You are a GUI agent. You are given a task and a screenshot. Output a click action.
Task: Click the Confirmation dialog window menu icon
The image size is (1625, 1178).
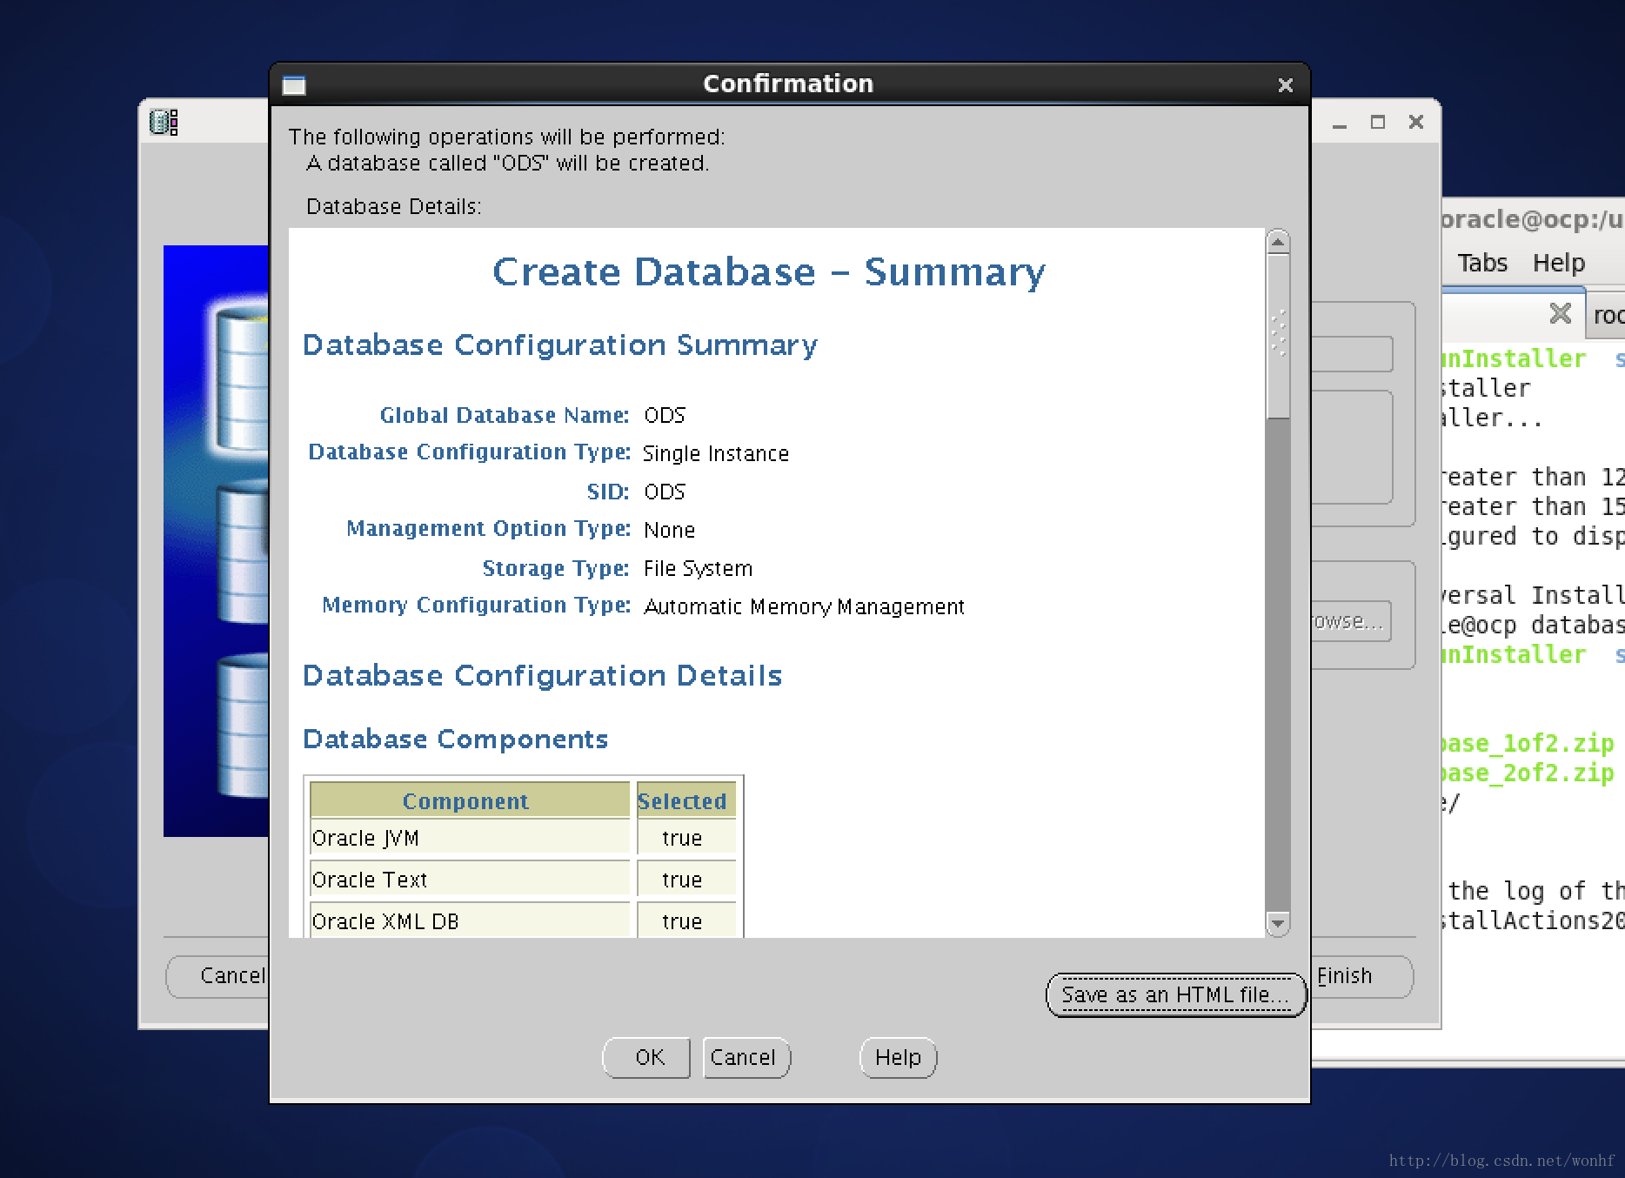tap(294, 84)
